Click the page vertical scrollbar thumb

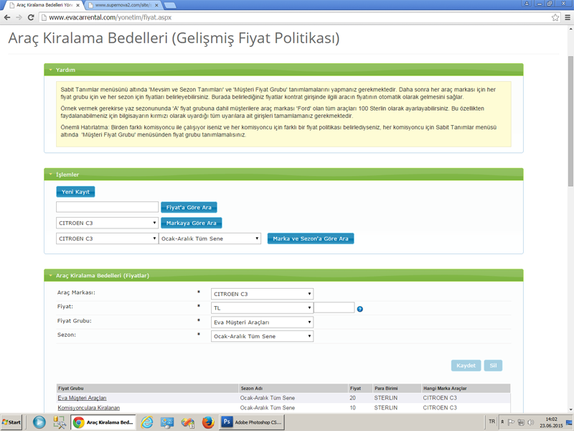tap(570, 121)
